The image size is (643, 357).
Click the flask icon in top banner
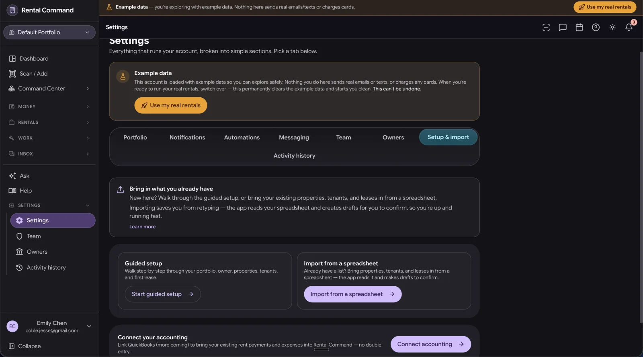pyautogui.click(x=109, y=7)
